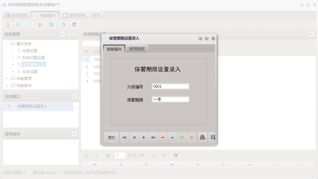This screenshot has height=179, width=318.
Task: Open print preview in the entry dialog
Action: (x=212, y=137)
